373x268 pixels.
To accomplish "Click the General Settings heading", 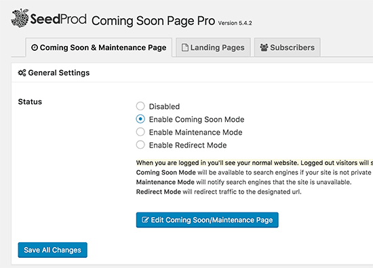I will (x=59, y=73).
